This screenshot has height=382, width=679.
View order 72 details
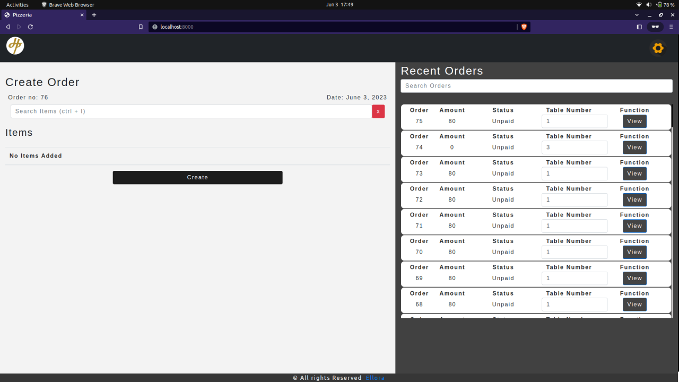[x=634, y=200]
